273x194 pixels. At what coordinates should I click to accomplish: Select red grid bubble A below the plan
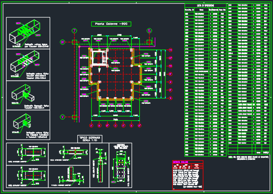pos(91,126)
